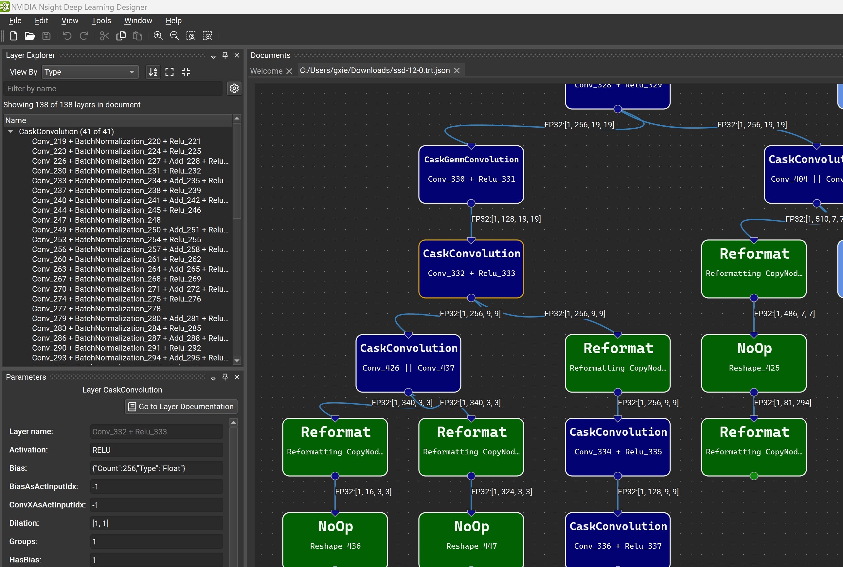Image resolution: width=843 pixels, height=567 pixels.
Task: Open the View By Type dropdown
Action: [90, 72]
